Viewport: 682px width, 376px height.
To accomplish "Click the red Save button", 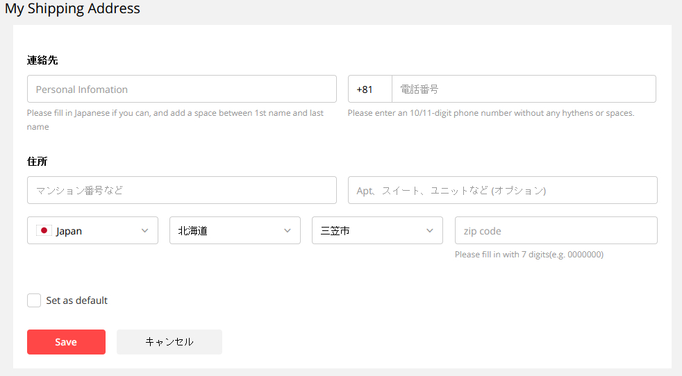I will click(x=66, y=342).
